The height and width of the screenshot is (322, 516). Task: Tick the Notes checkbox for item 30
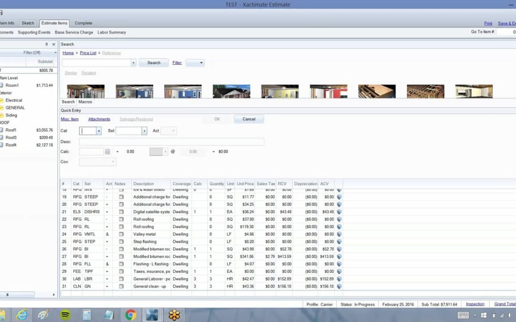121,279
